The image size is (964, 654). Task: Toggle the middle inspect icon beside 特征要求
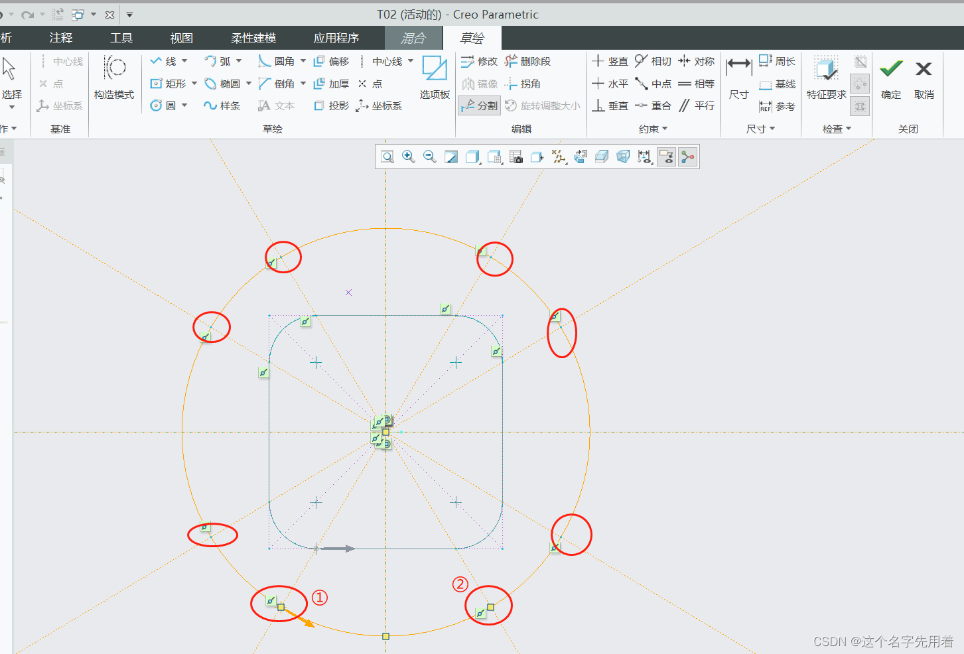click(x=860, y=84)
